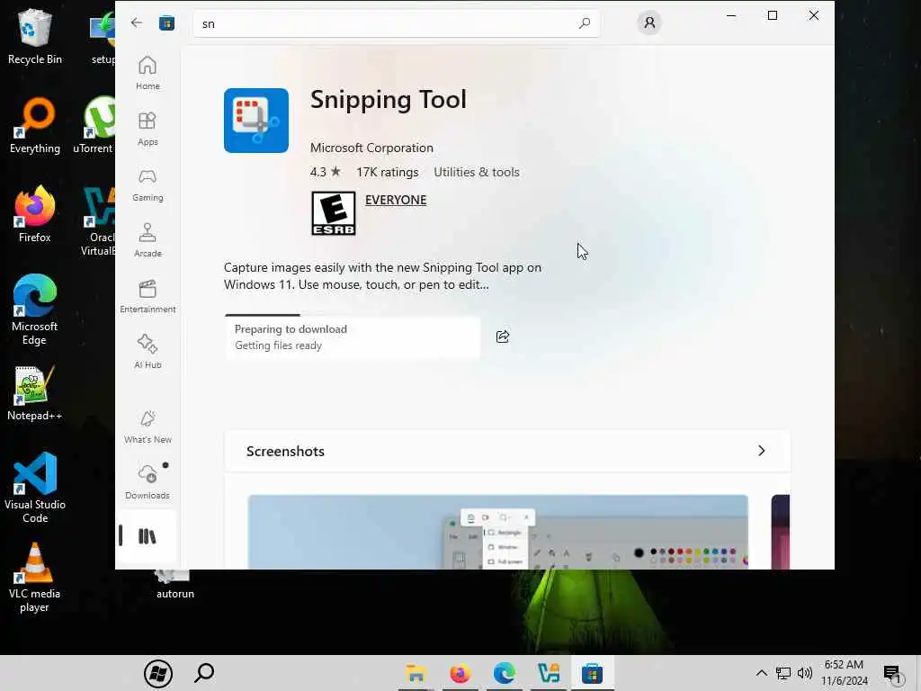The image size is (921, 691).
Task: Select the Oracle VirtualBox desktop shortcut
Action: click(x=98, y=221)
